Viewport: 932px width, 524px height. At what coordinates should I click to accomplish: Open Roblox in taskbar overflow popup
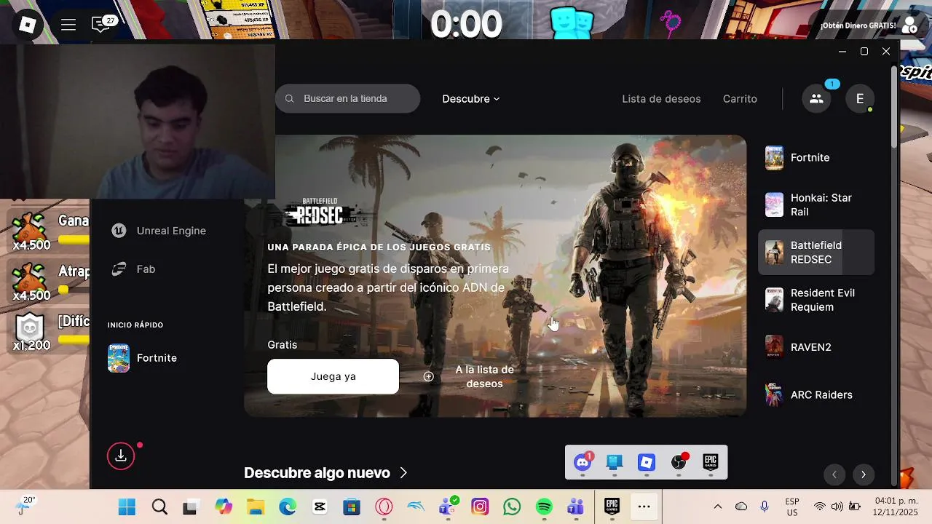(647, 462)
